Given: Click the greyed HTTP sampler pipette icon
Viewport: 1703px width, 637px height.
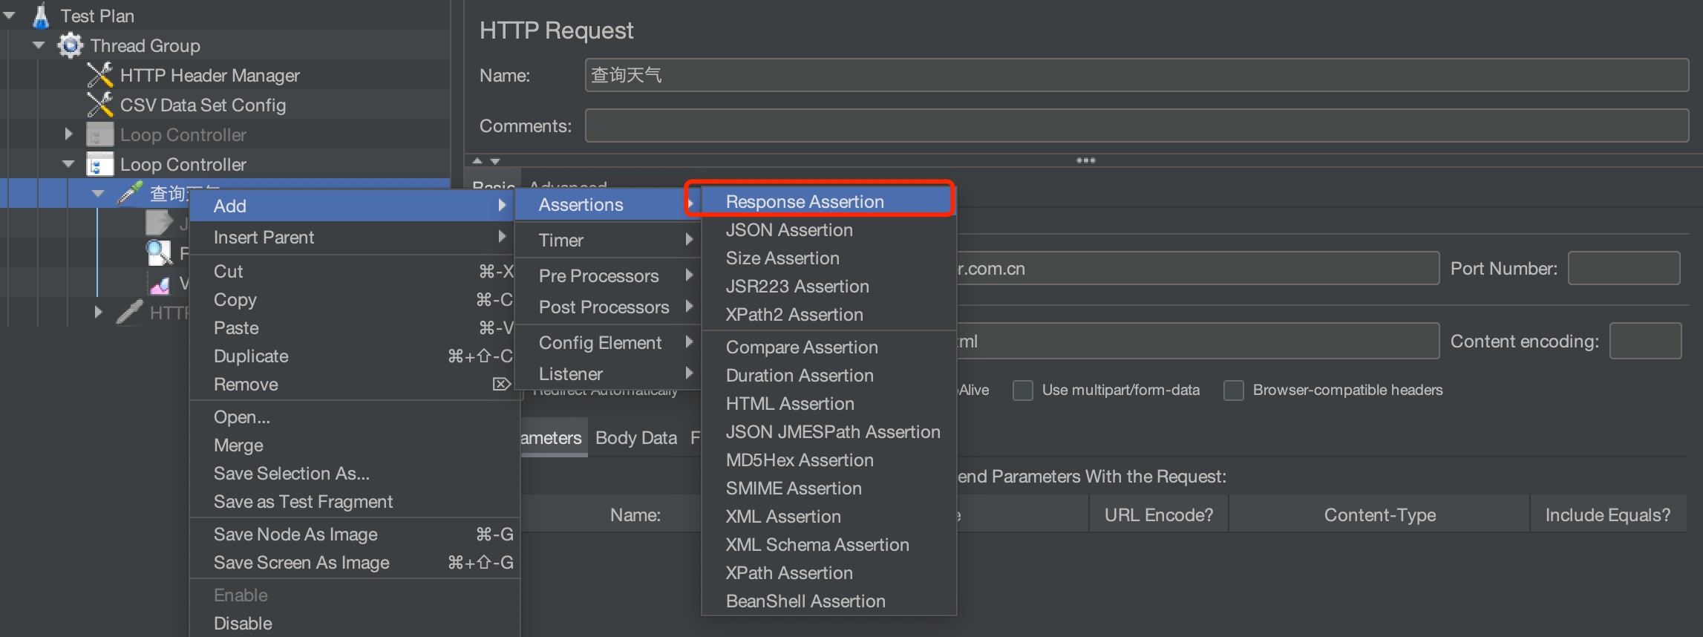Looking at the screenshot, I should 130,313.
